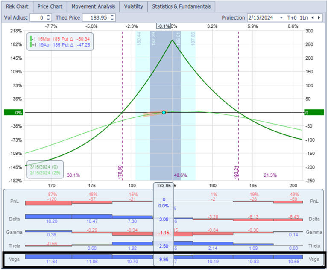Decrease the Theo Price value

[x=112, y=20]
